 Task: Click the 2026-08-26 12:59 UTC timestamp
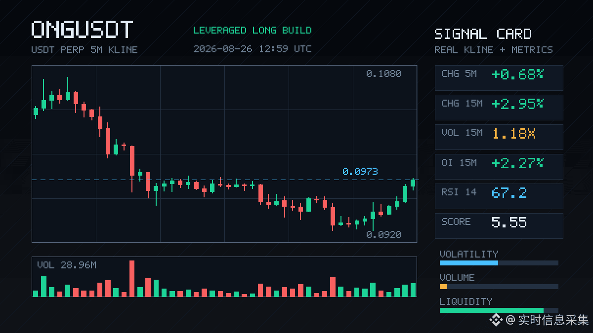(x=253, y=49)
